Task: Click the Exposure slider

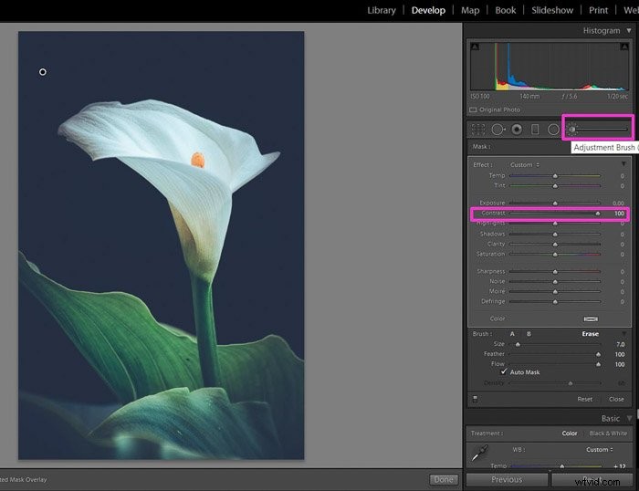Action: pyautogui.click(x=555, y=203)
